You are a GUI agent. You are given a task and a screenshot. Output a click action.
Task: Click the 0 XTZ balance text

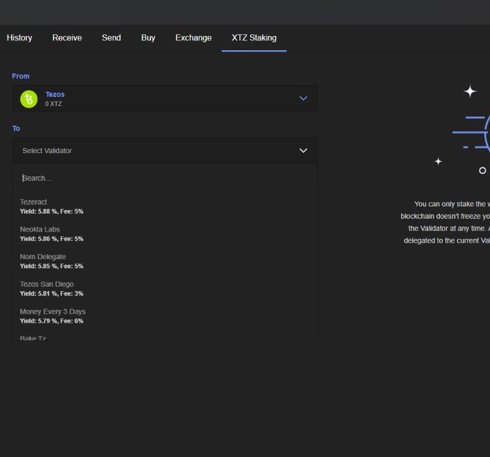(x=53, y=104)
